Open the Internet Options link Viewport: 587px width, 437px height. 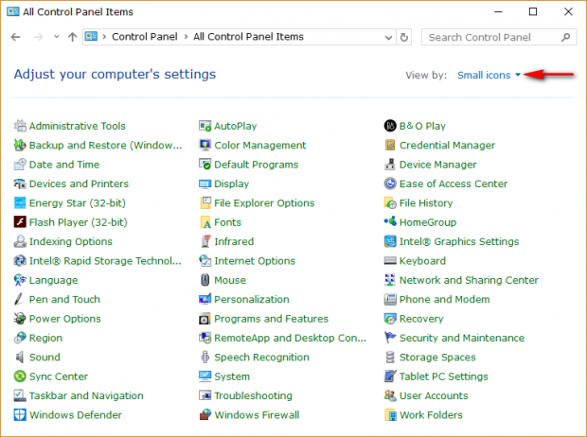pos(255,261)
